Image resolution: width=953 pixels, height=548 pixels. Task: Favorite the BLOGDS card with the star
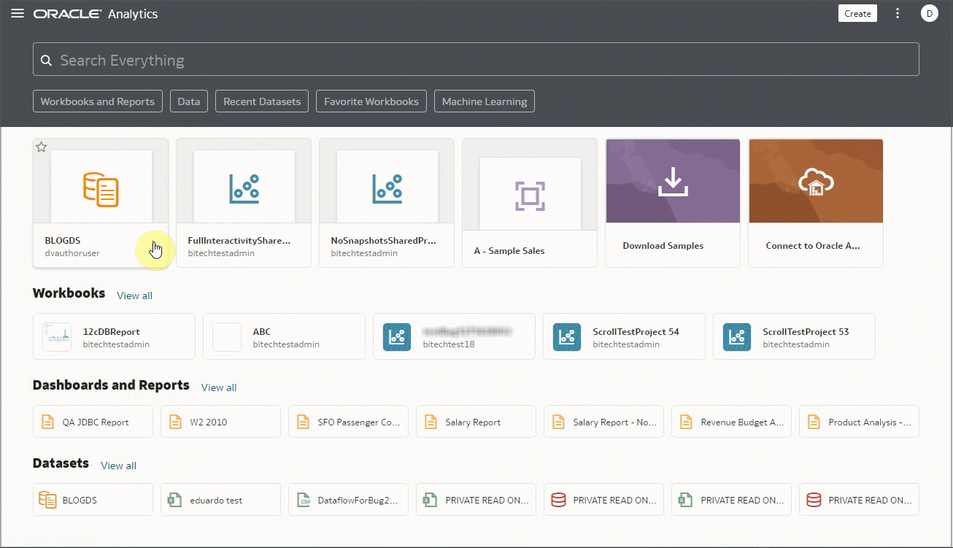41,147
